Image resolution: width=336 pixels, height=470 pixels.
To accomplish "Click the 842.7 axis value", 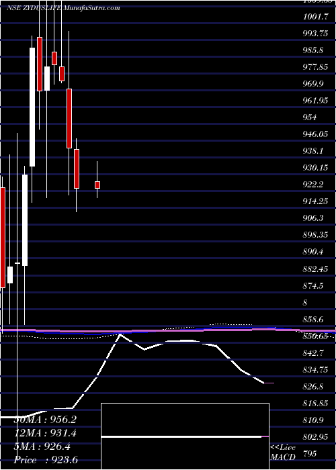I will tap(313, 353).
